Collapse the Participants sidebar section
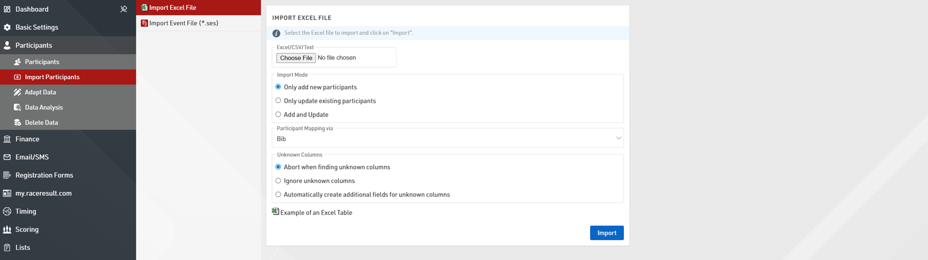The width and height of the screenshot is (928, 260). [x=34, y=45]
